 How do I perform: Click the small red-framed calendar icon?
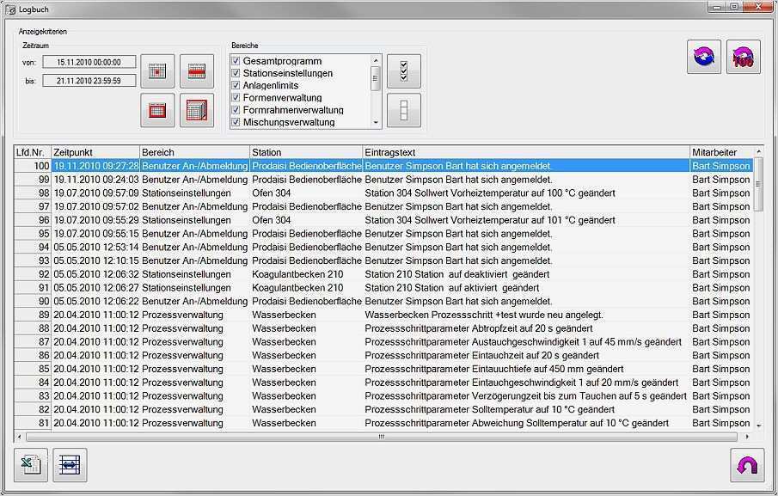coord(157,110)
